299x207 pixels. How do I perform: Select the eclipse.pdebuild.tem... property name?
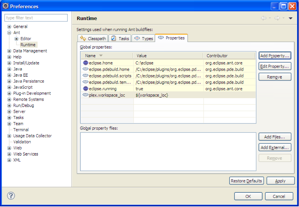(110, 82)
